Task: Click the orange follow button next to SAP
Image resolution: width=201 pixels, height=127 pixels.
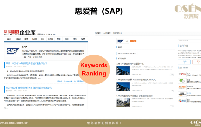Action: pos(133,41)
